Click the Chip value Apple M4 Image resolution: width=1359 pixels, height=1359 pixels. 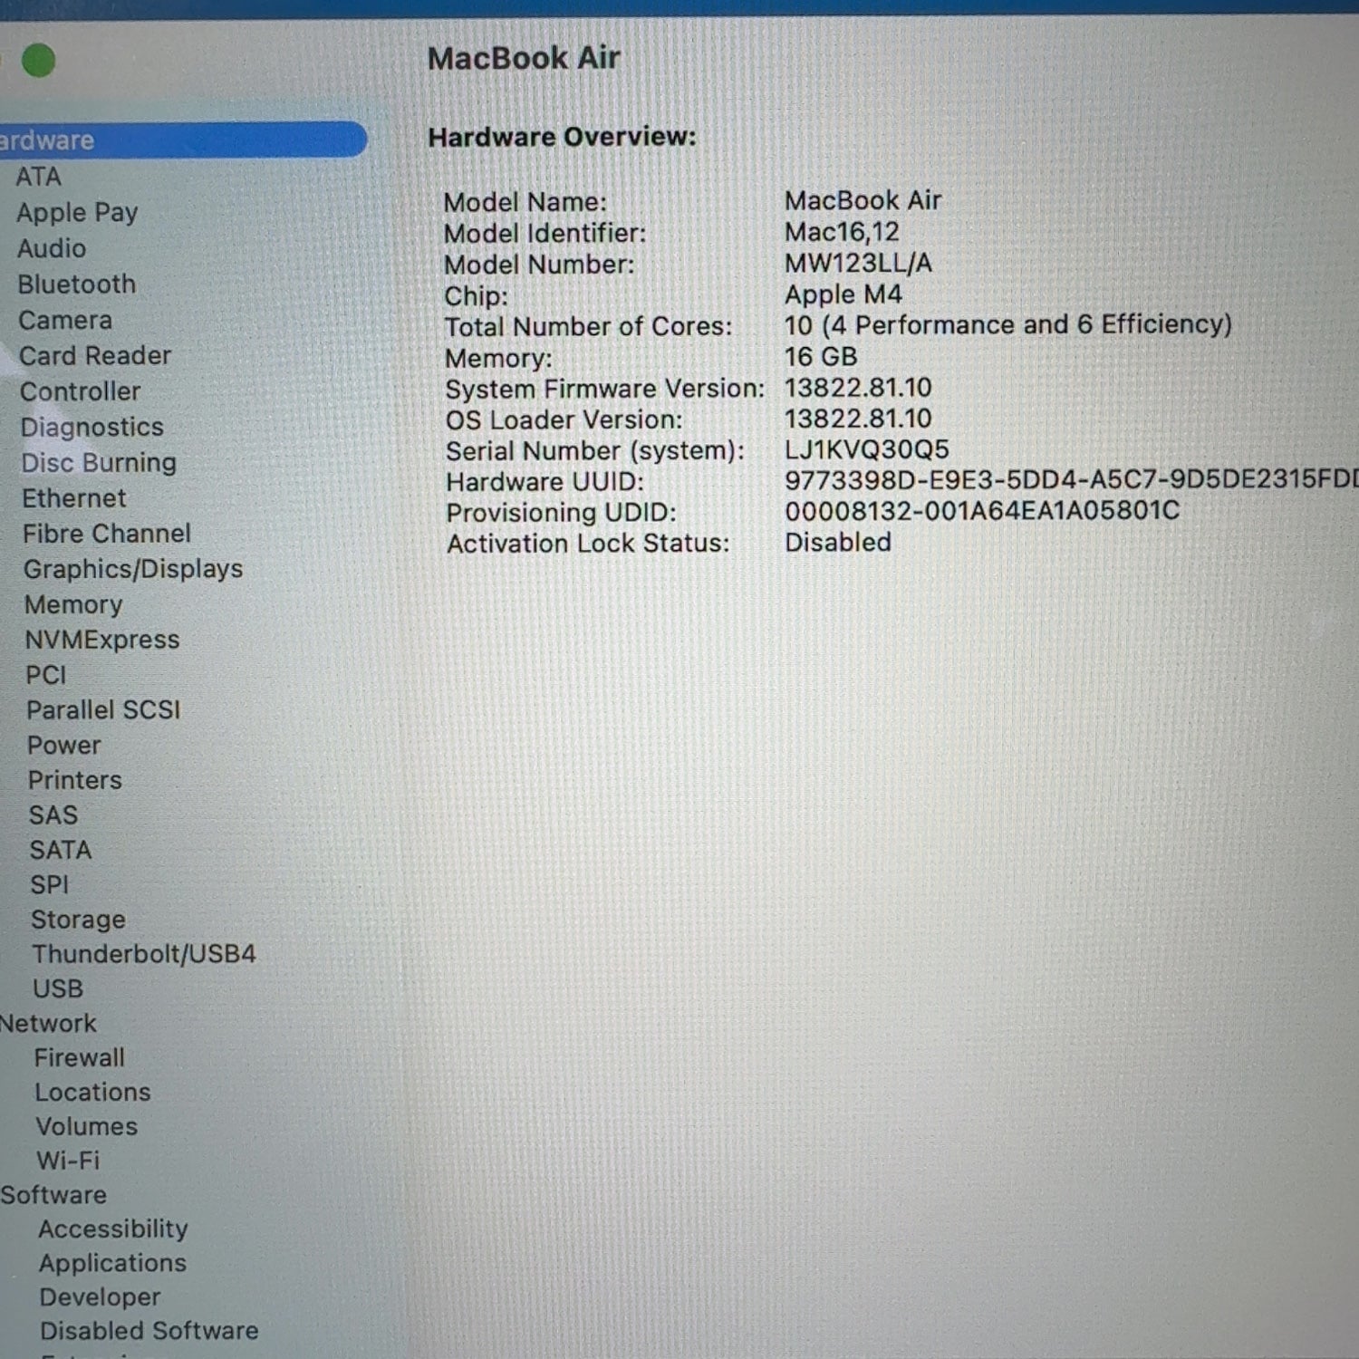tap(843, 294)
